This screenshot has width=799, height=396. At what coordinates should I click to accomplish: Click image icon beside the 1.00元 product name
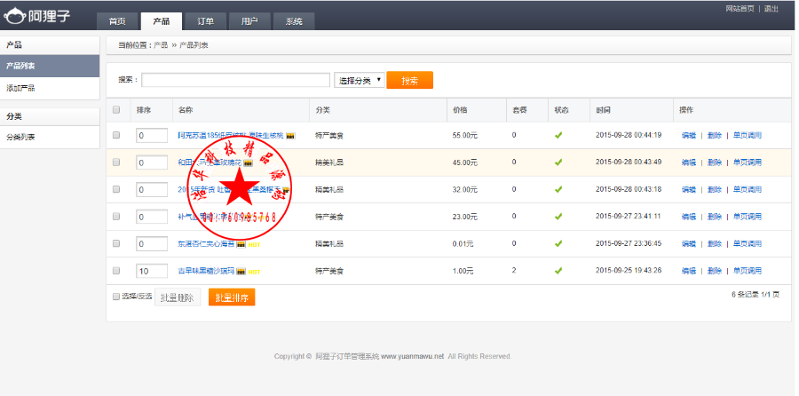pyautogui.click(x=241, y=271)
